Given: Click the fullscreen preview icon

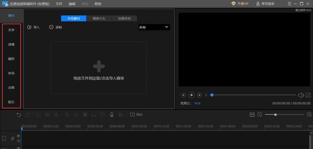Looking at the screenshot, I should pos(308,95).
